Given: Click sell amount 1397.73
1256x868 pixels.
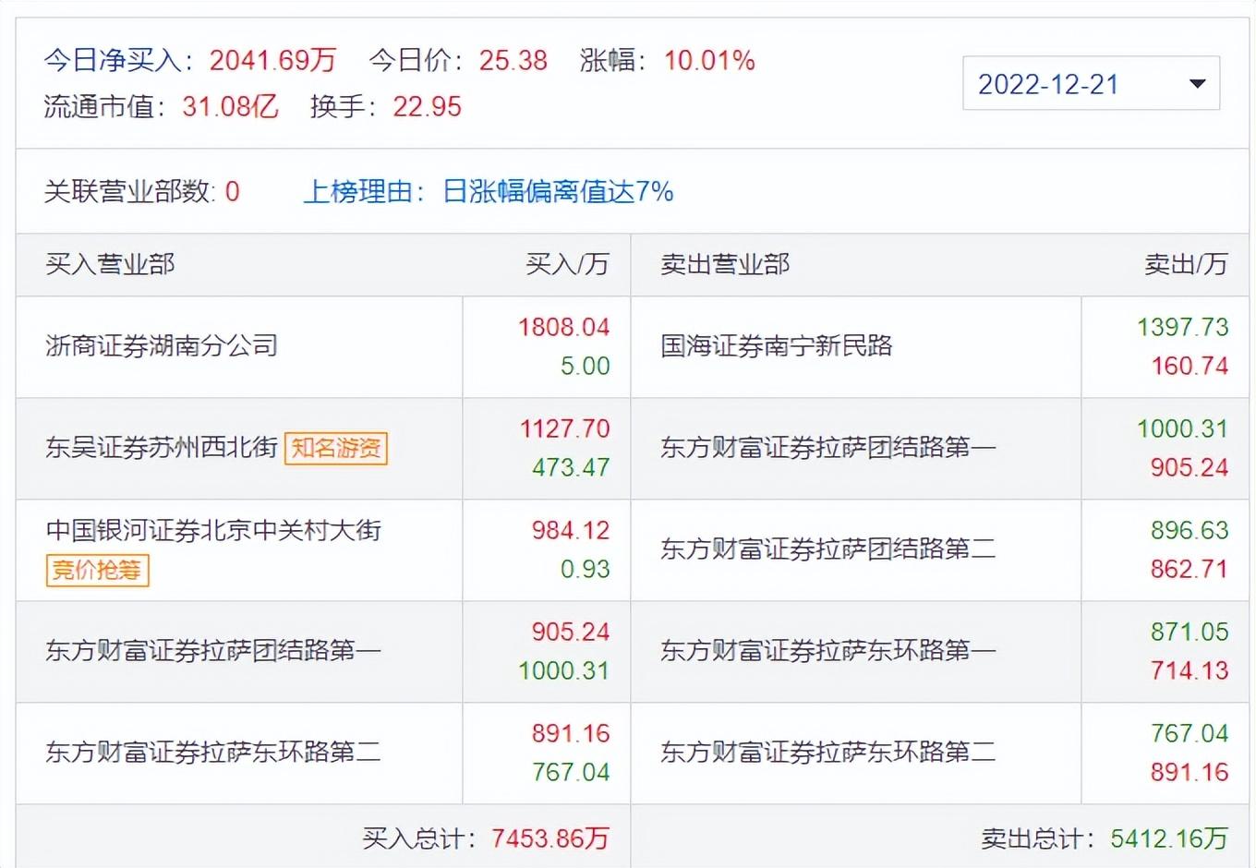Looking at the screenshot, I should point(1183,327).
